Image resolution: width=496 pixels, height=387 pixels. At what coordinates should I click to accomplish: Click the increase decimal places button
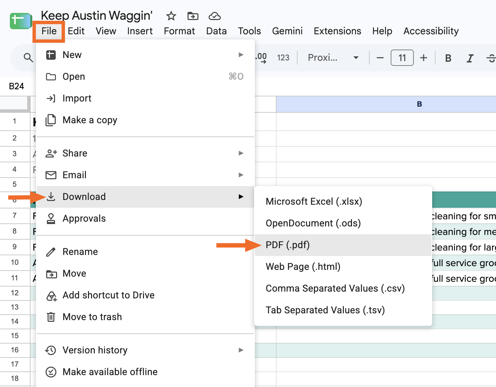[261, 58]
